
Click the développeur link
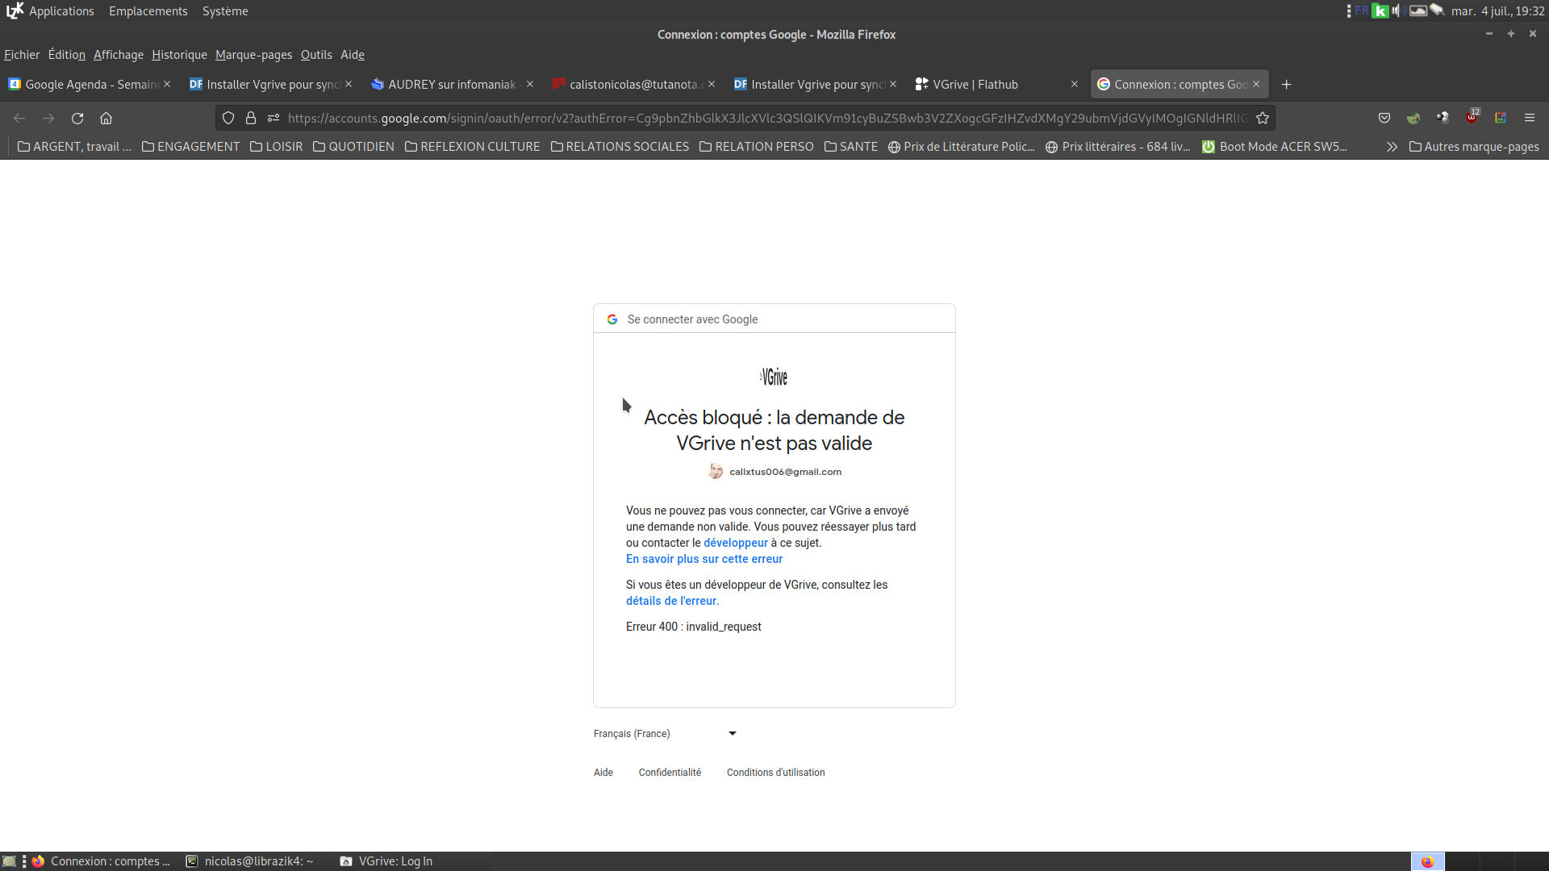pyautogui.click(x=735, y=543)
